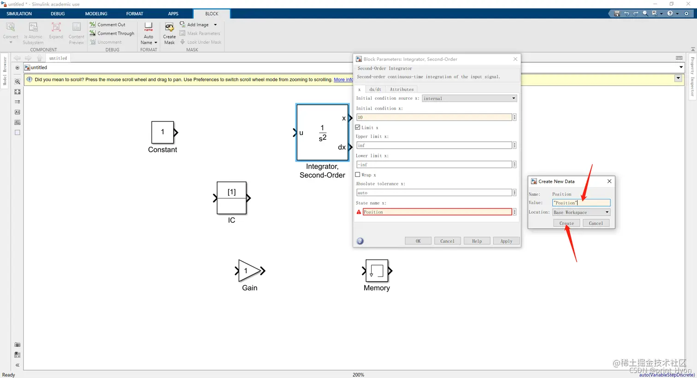Switch to the SIMULATION ribbon tab
Screen dimensions: 697x378
19,14
